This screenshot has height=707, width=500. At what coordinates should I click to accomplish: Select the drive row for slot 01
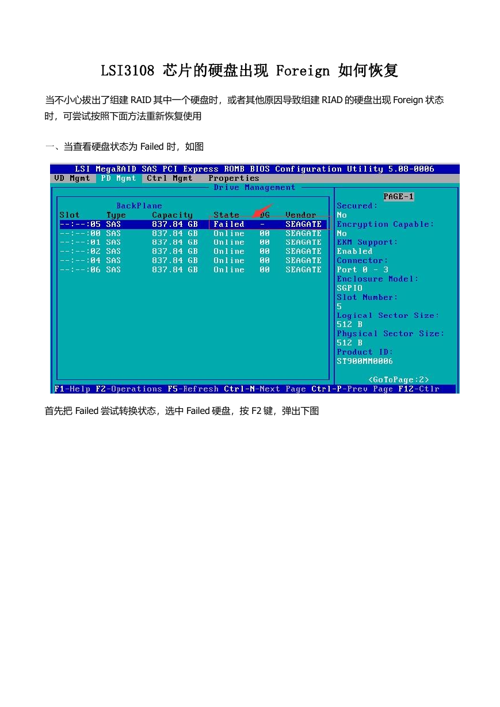coord(193,242)
